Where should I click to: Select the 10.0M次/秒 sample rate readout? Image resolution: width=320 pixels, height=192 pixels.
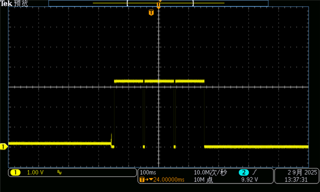click(x=210, y=172)
